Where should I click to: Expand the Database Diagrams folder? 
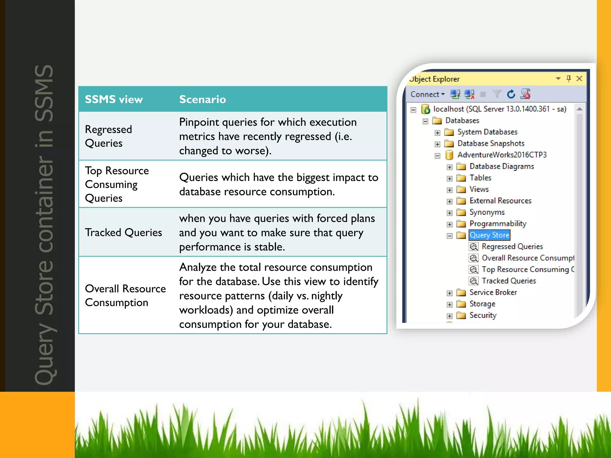[x=450, y=167]
